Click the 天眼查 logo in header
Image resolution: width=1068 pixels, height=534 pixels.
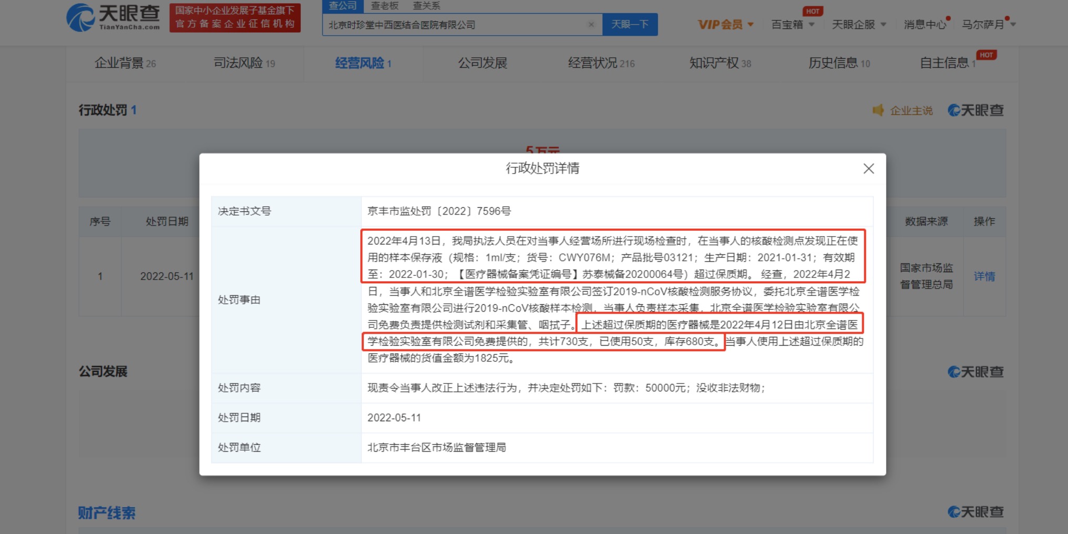(x=113, y=17)
